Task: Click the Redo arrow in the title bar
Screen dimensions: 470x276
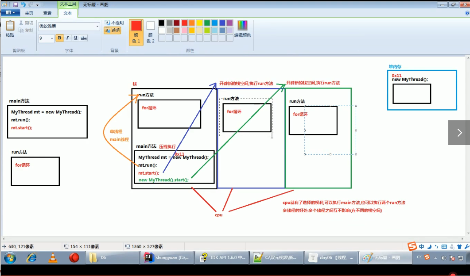Action: click(x=30, y=4)
